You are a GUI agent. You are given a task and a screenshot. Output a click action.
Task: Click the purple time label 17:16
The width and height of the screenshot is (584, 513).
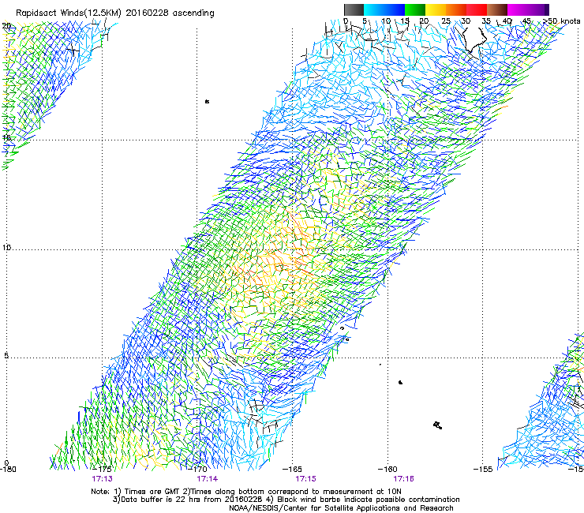pyautogui.click(x=404, y=479)
